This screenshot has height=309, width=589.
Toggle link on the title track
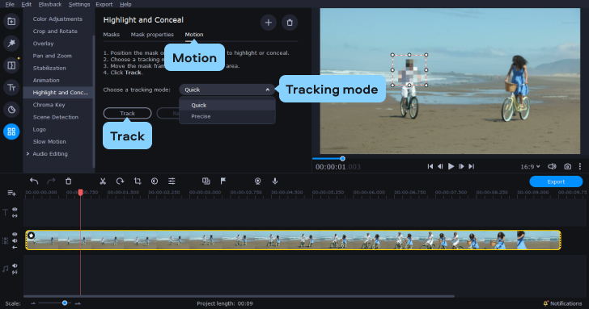coord(15,215)
